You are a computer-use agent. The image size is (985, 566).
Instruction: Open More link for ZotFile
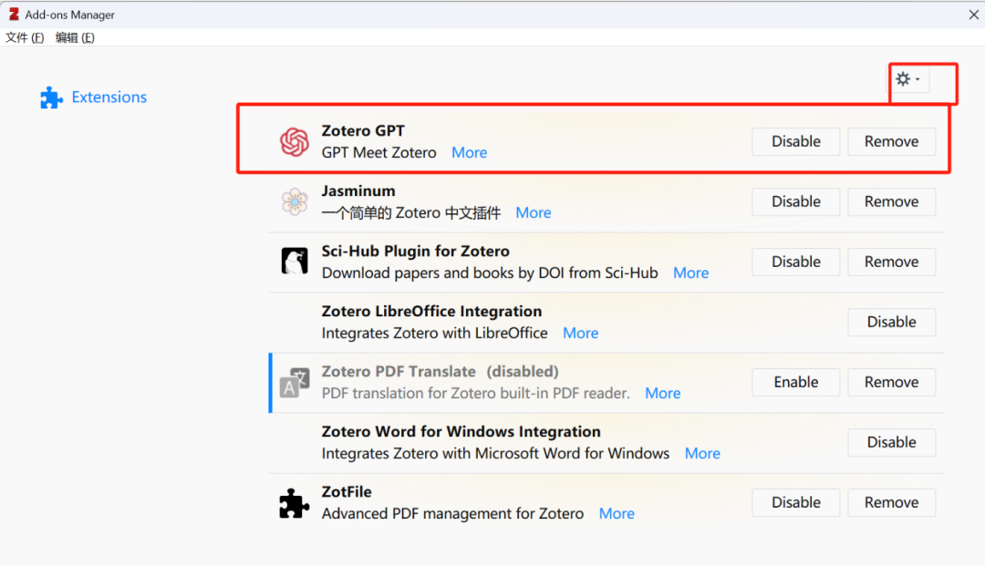(x=617, y=514)
